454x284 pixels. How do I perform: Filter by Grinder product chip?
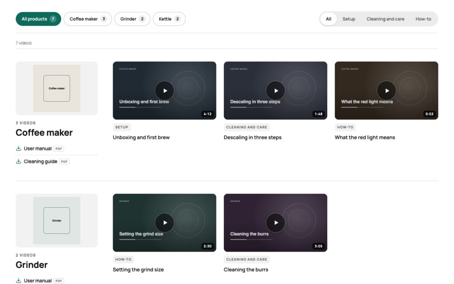click(132, 19)
